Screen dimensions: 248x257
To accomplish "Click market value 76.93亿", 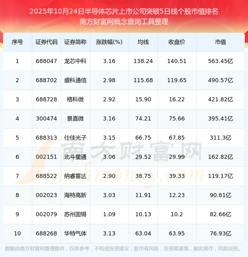I will (220, 234).
